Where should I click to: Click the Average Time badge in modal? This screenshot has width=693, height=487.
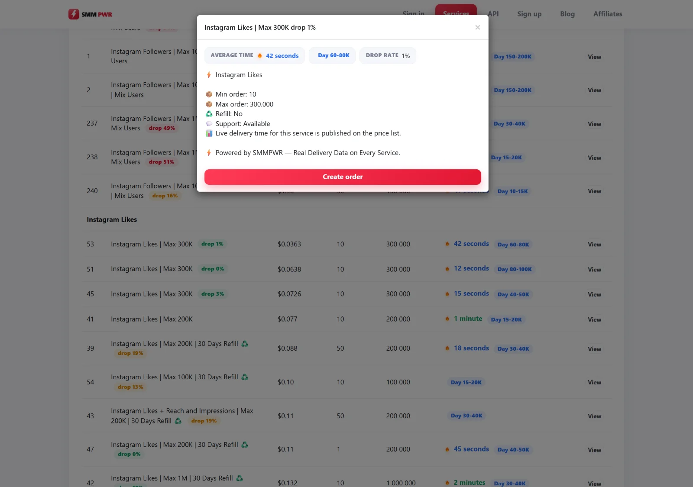click(255, 55)
